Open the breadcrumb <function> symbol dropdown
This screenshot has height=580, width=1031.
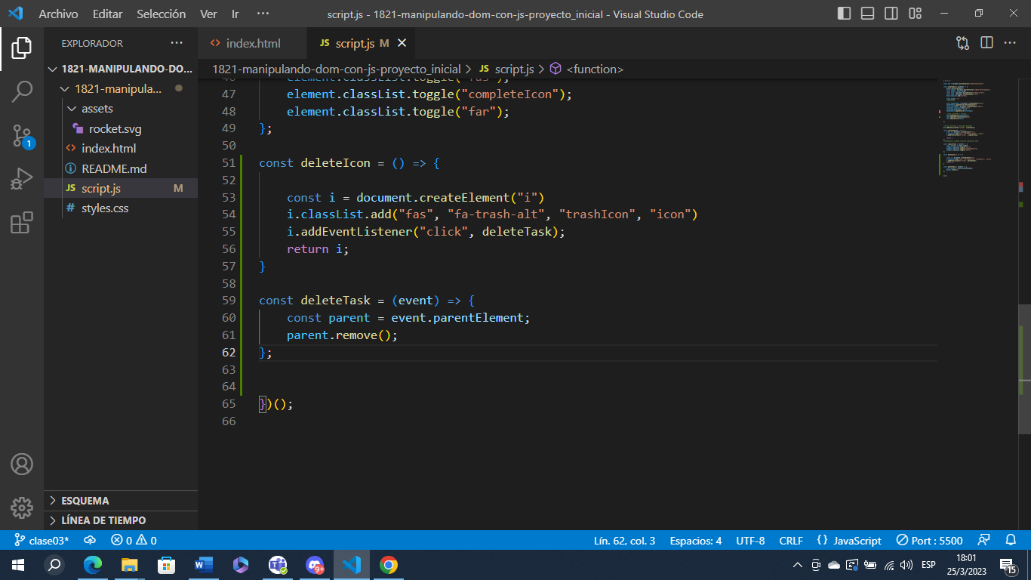coord(586,69)
